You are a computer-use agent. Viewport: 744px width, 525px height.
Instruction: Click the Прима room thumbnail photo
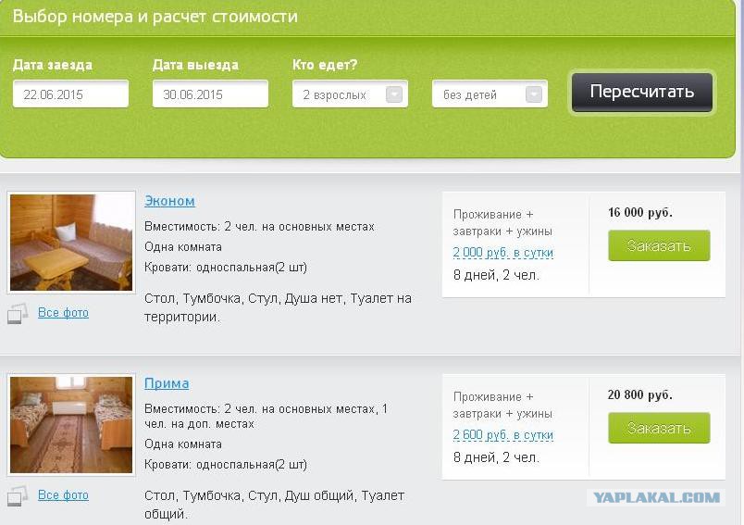(71, 425)
